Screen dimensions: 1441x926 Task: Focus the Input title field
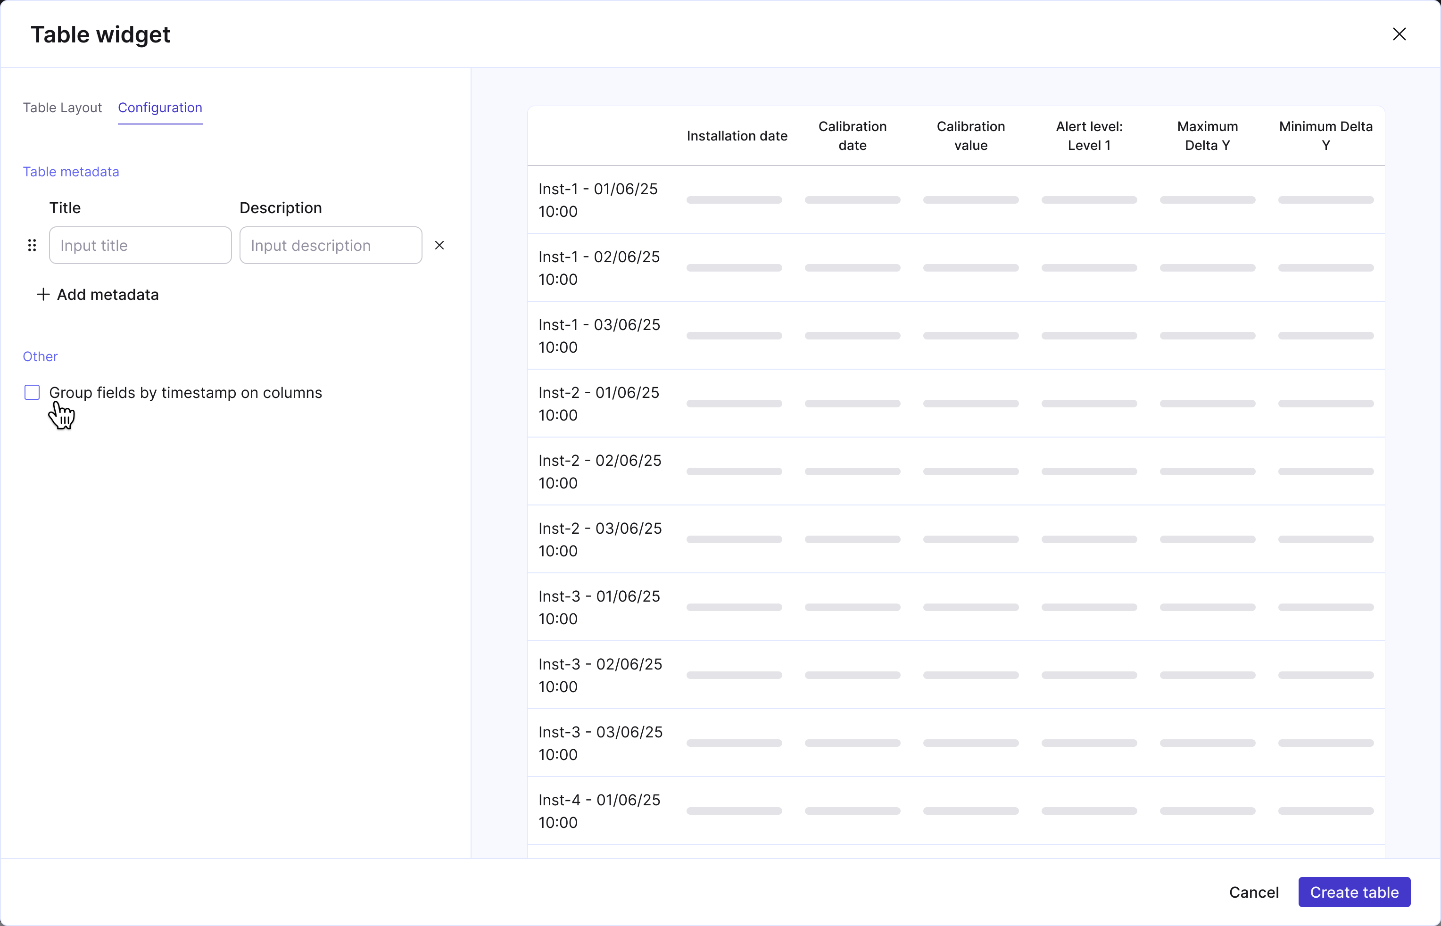(x=140, y=245)
